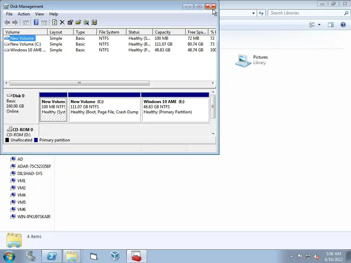This screenshot has width=351, height=263.
Task: Click the white window taskbar icon
Action: [94, 256]
